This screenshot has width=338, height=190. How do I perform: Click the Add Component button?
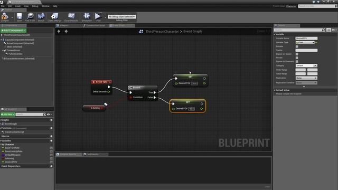tap(13, 31)
